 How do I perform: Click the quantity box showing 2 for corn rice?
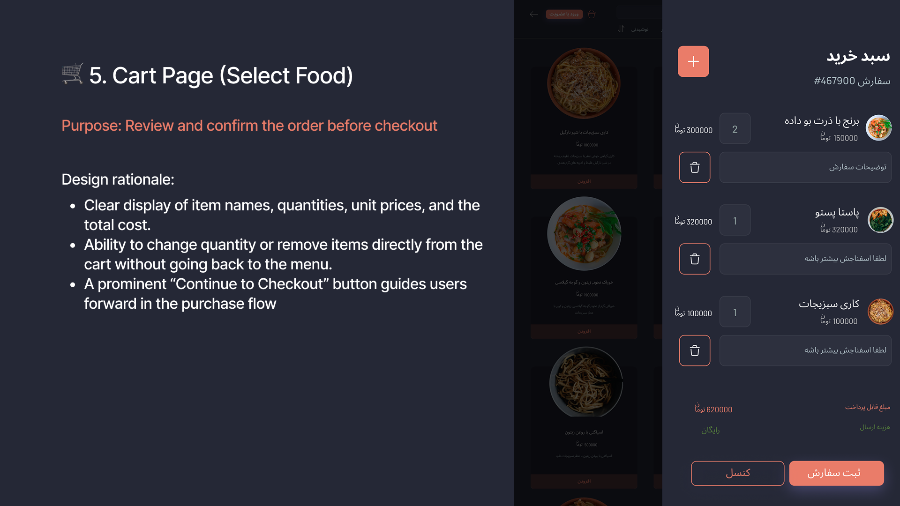click(x=735, y=129)
